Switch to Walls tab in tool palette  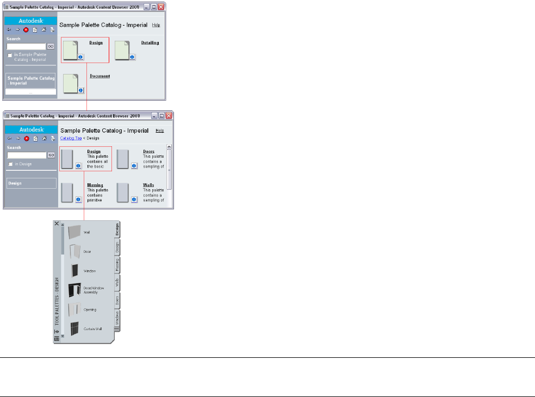coord(117,283)
